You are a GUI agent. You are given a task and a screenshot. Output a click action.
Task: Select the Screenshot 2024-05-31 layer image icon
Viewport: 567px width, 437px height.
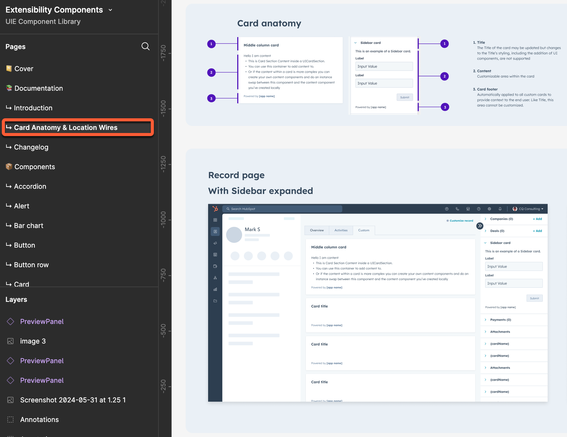(10, 400)
